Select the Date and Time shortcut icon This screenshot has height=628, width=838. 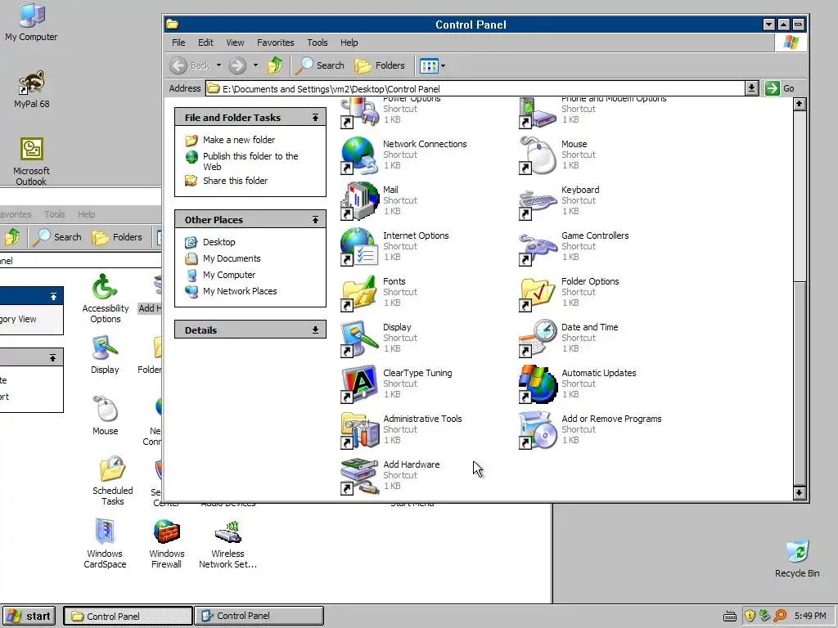click(537, 339)
